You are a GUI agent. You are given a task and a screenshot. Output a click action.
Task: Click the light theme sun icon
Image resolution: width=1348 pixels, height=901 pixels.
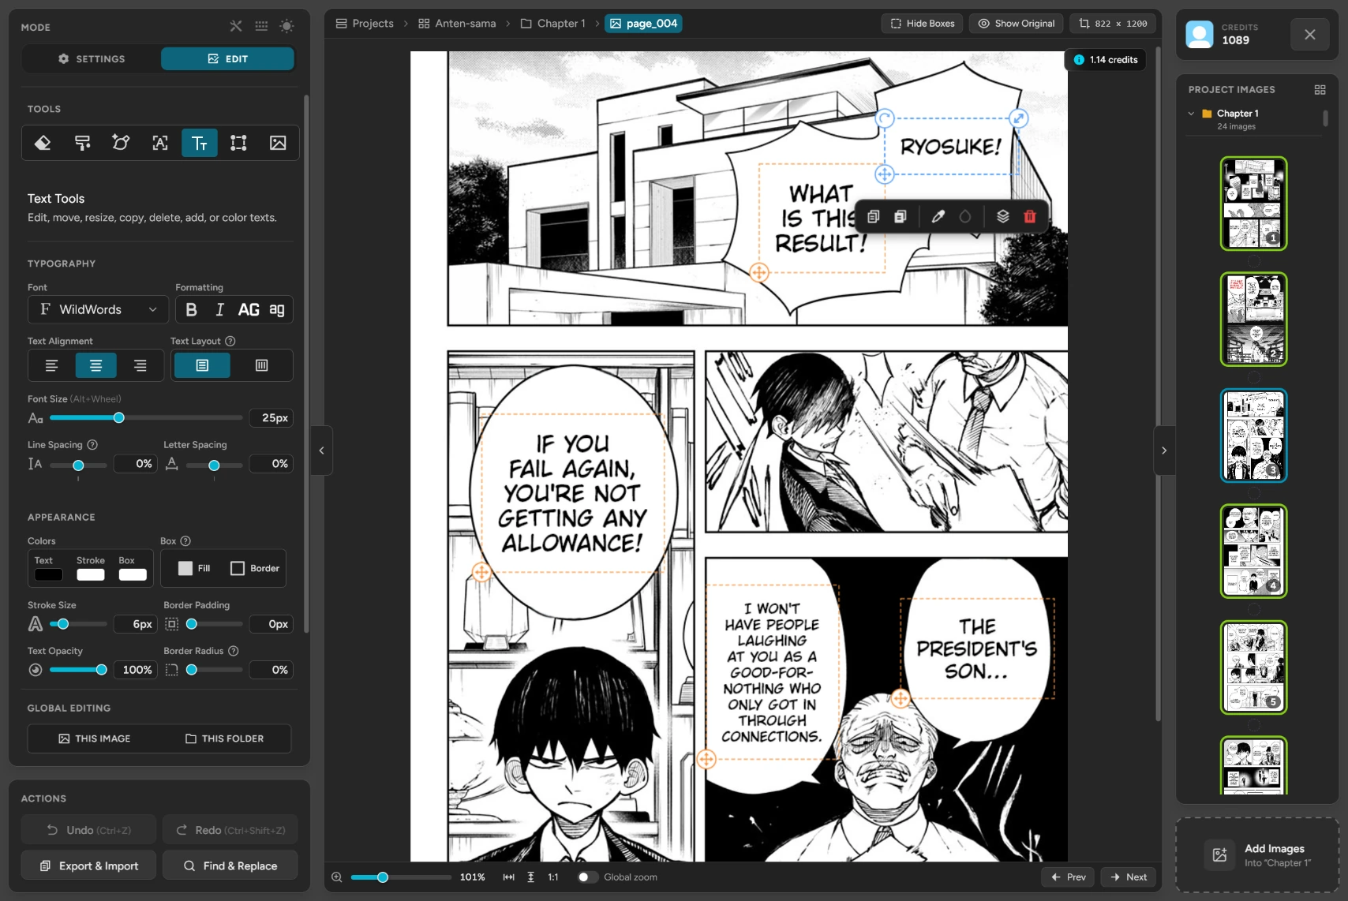coord(286,26)
